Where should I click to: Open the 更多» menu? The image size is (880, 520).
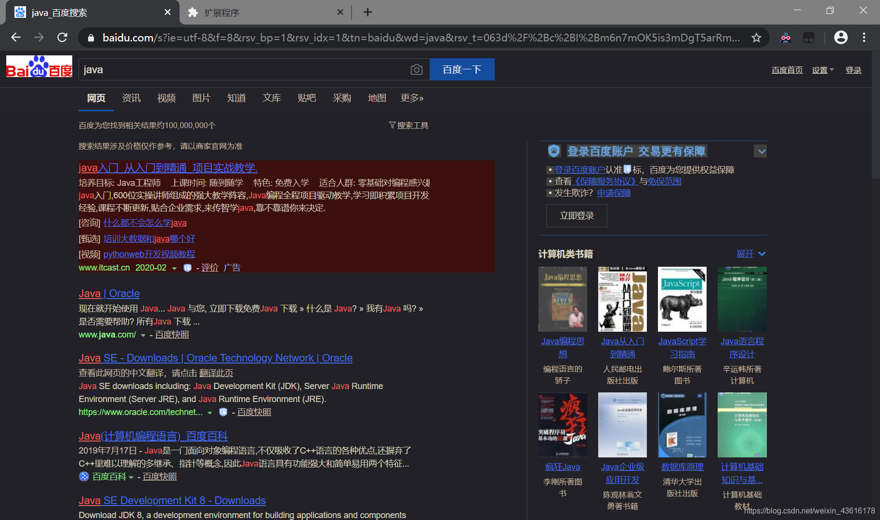click(412, 98)
